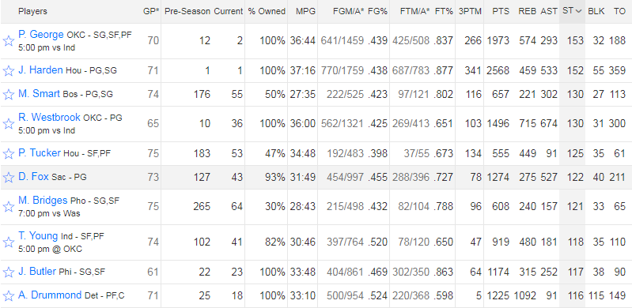This screenshot has height=308, width=632.
Task: Star J. Butler in the watch list
Action: coord(9,272)
